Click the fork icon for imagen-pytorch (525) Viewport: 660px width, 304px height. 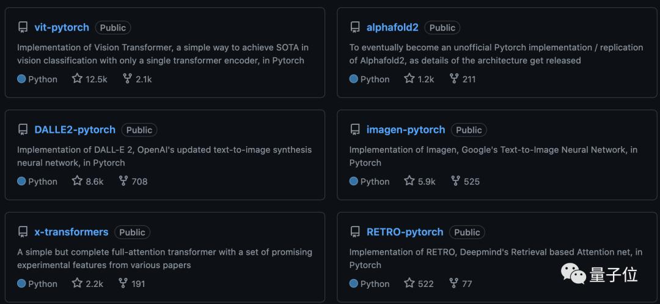(455, 181)
